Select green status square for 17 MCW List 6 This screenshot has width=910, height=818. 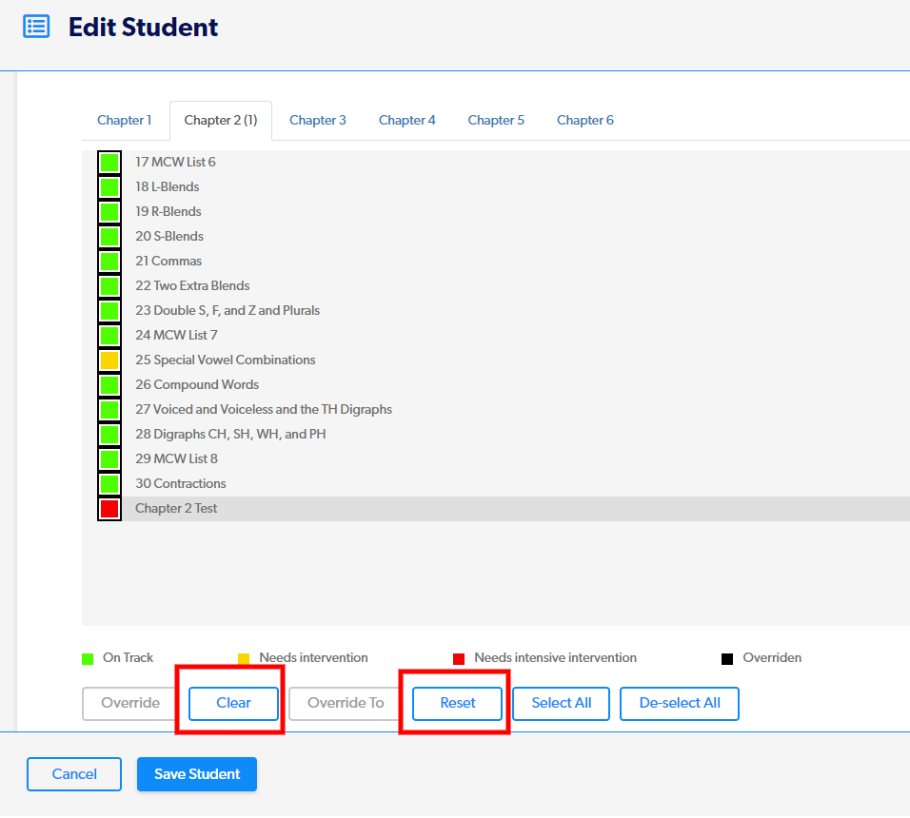pyautogui.click(x=109, y=163)
